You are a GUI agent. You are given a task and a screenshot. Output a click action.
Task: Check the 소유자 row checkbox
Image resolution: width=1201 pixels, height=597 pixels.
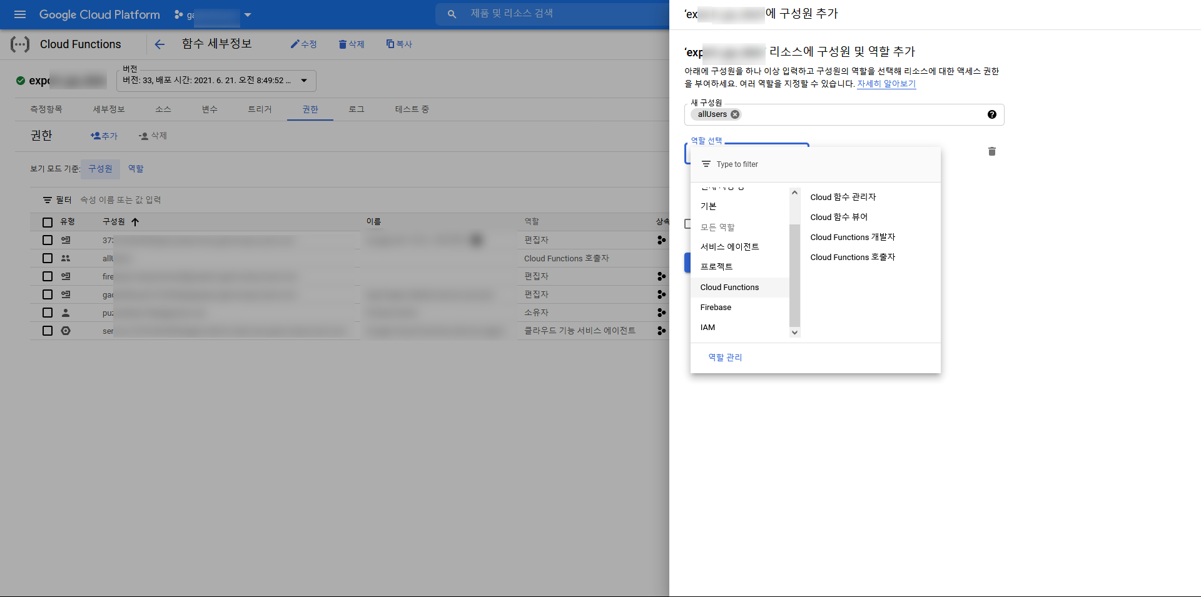point(48,313)
